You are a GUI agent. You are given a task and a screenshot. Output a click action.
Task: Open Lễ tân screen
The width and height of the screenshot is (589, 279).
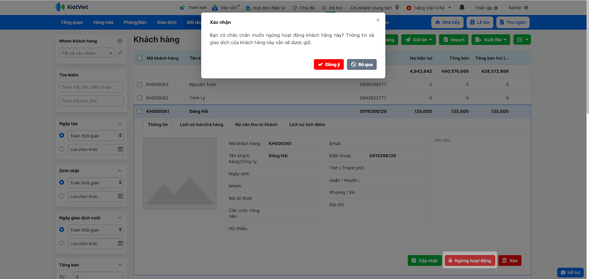point(480,22)
